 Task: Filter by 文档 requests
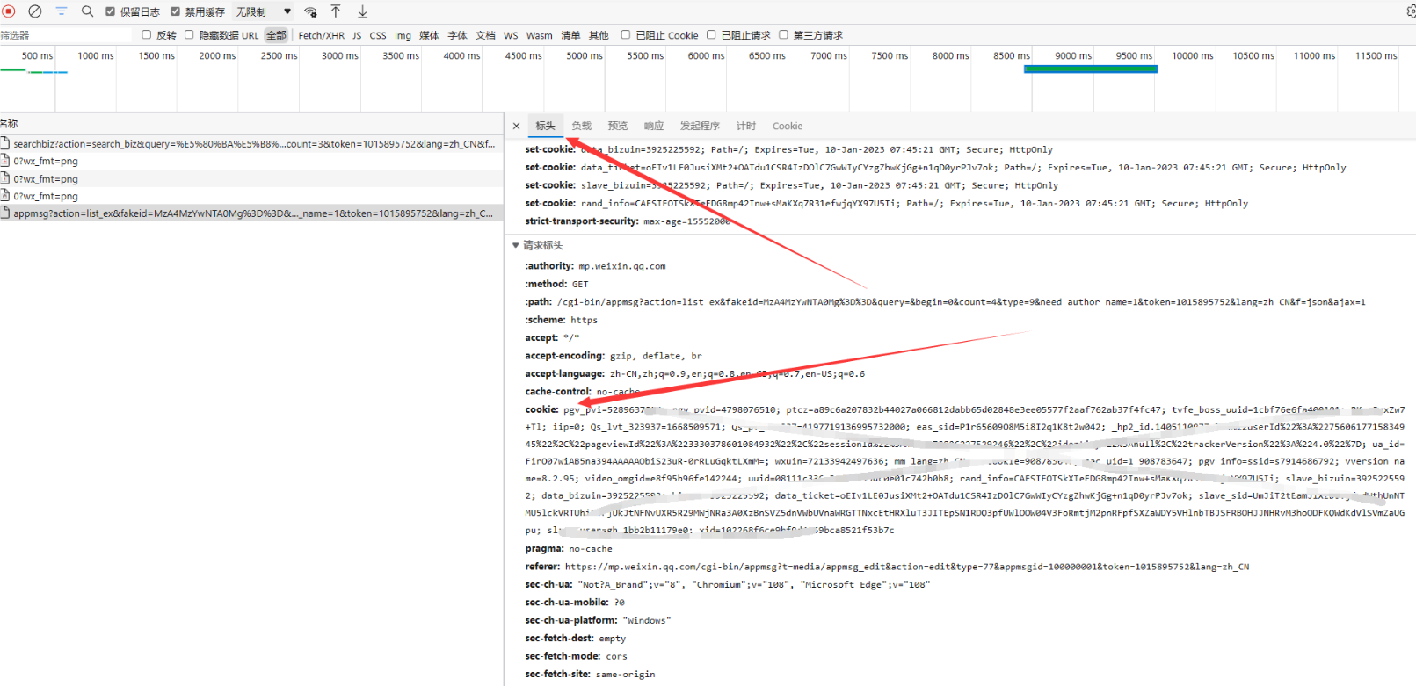(485, 35)
